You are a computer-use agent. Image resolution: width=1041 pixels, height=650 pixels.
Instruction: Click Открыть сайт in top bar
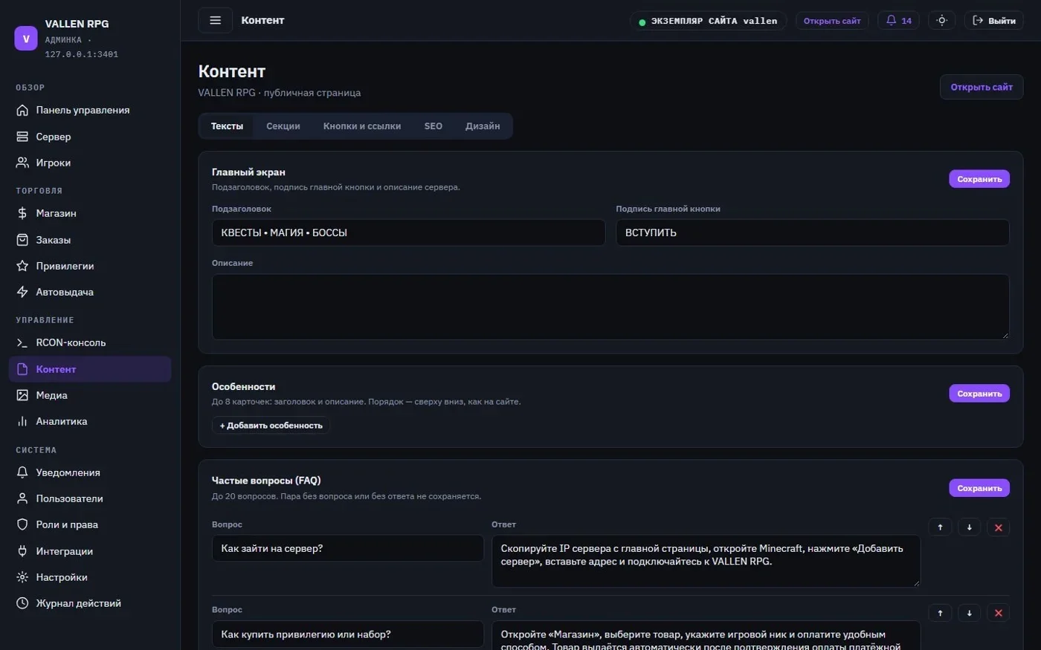(x=832, y=21)
